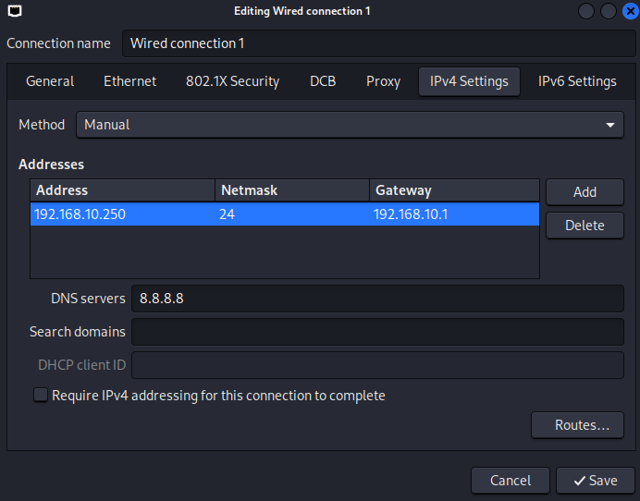Image resolution: width=640 pixels, height=501 pixels.
Task: Click the minimize window button
Action: click(x=587, y=11)
